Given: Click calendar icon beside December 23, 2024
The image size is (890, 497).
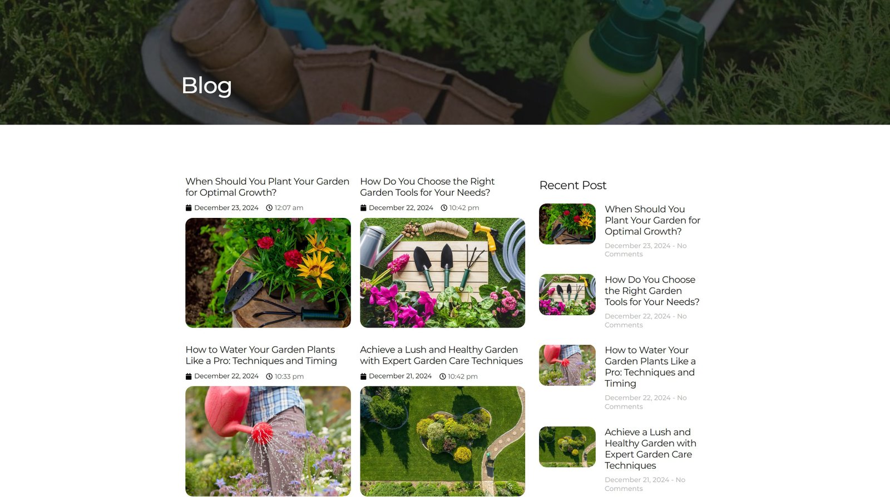Looking at the screenshot, I should [x=189, y=208].
